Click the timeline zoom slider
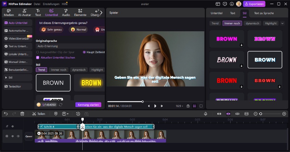 coord(261,114)
